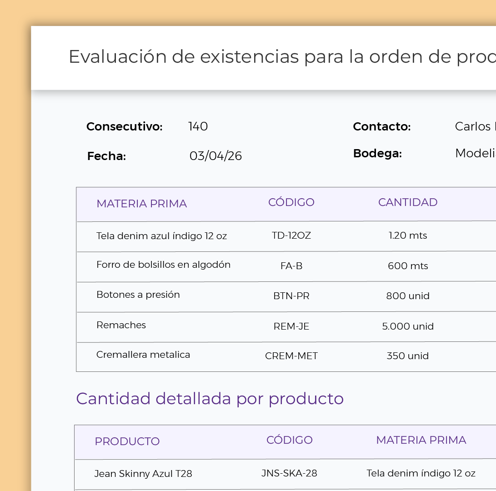Select the Bodega label
Image resolution: width=496 pixels, height=491 pixels.
[x=377, y=154]
